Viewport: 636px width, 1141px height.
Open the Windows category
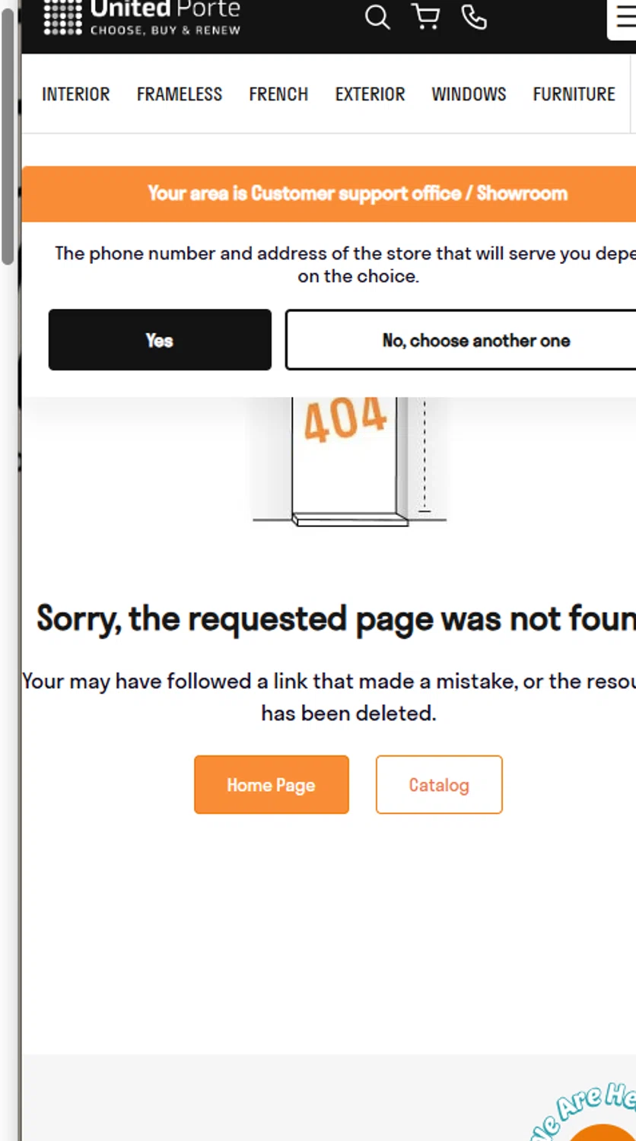[x=469, y=94]
